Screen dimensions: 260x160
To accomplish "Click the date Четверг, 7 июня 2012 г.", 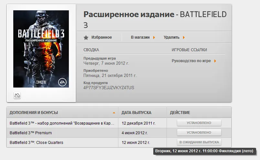I will pos(106,63).
